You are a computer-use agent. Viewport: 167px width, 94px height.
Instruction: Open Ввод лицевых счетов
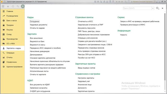(86, 68)
